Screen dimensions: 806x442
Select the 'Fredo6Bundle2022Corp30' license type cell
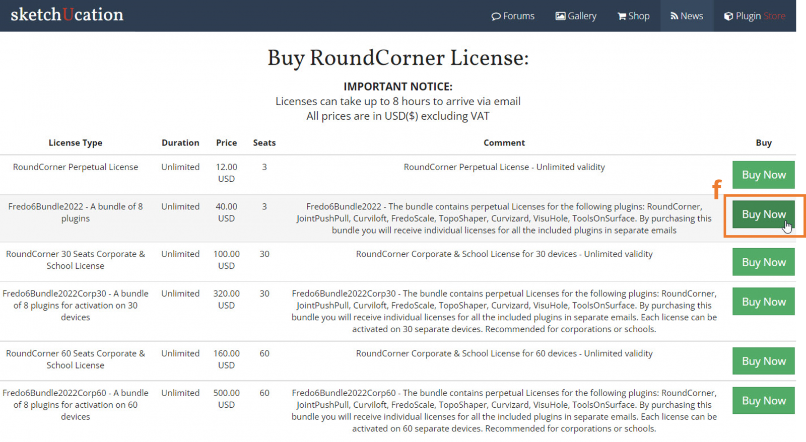76,305
